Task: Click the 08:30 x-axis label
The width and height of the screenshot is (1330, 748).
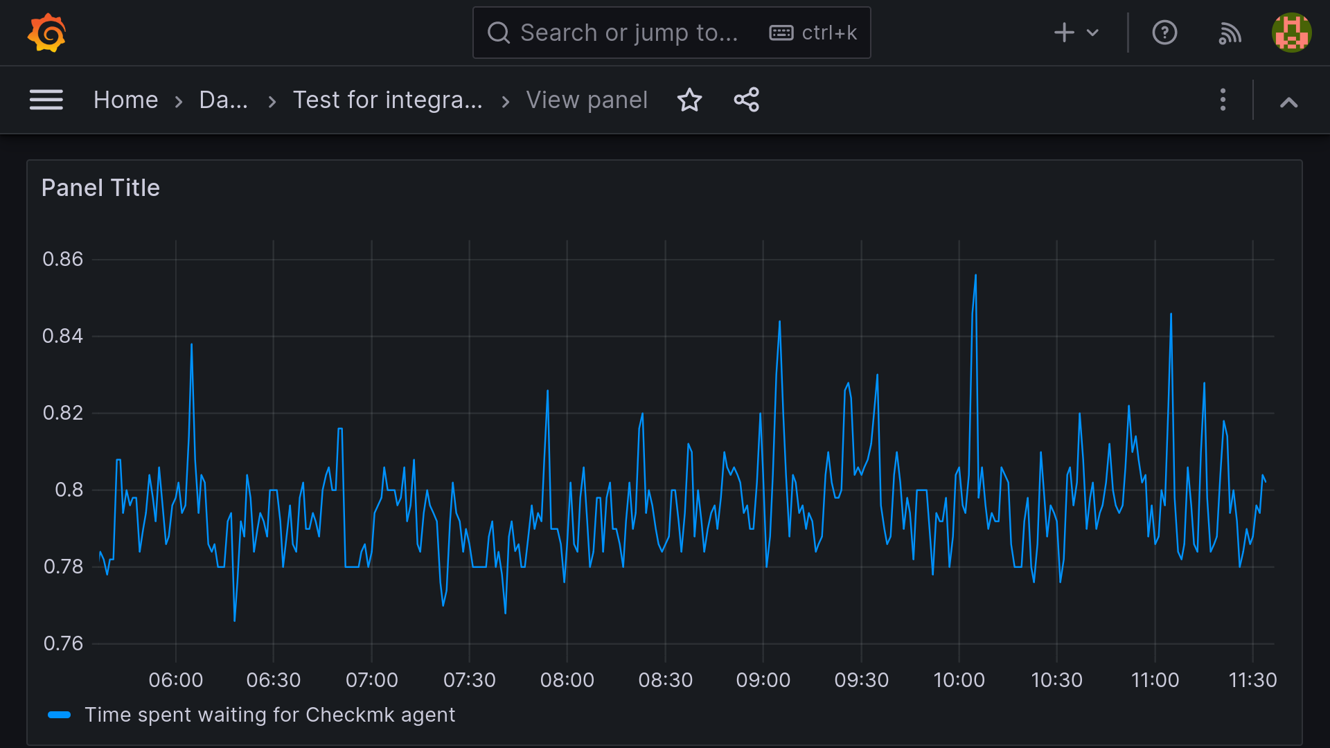Action: coord(665,680)
